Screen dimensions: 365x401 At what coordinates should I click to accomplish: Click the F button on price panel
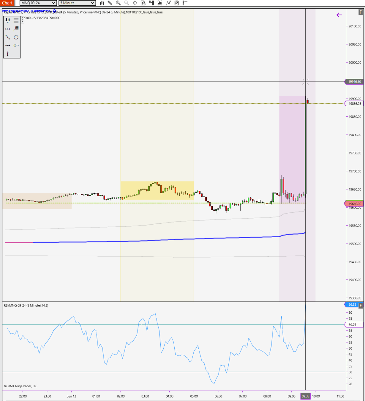pos(361,12)
